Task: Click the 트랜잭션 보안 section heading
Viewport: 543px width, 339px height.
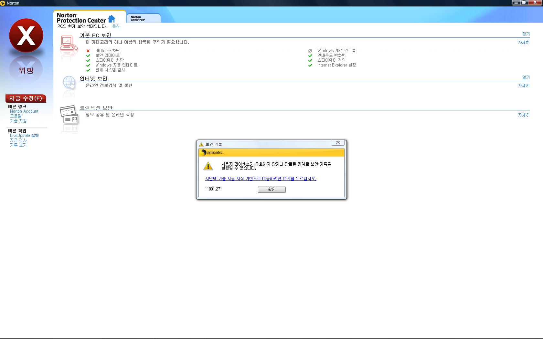Action: coord(96,108)
